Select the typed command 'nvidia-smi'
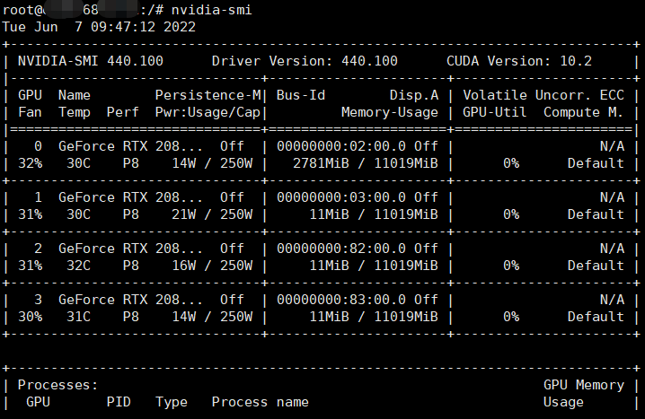This screenshot has height=419, width=645. [x=211, y=10]
